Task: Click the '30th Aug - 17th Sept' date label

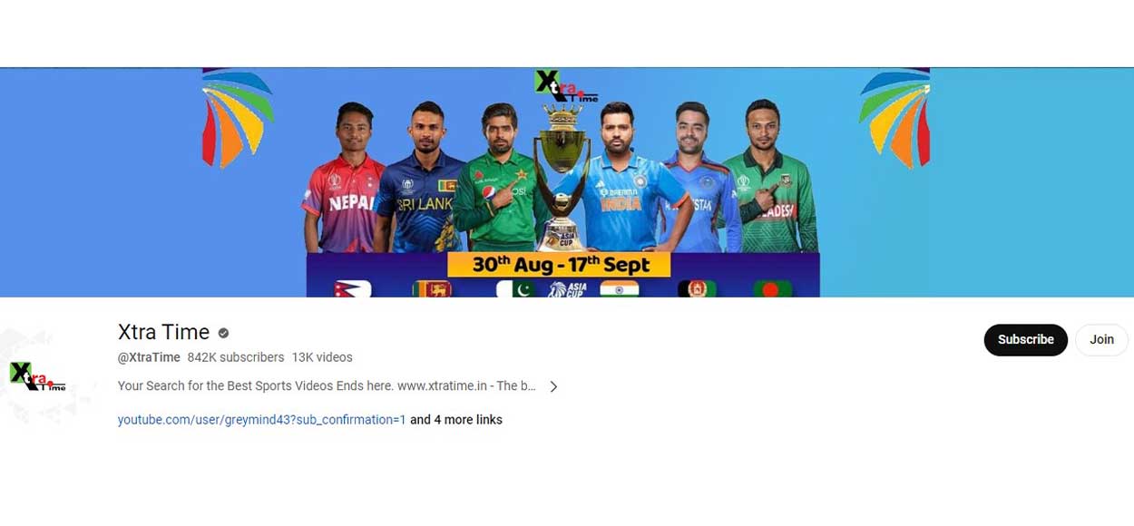Action: click(x=559, y=265)
